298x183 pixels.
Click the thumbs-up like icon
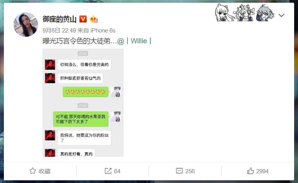click(x=250, y=171)
